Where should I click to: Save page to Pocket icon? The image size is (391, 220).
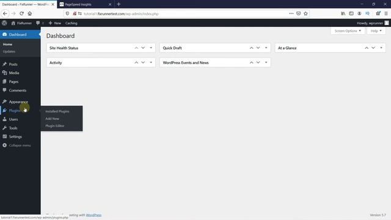pyautogui.click(x=299, y=13)
